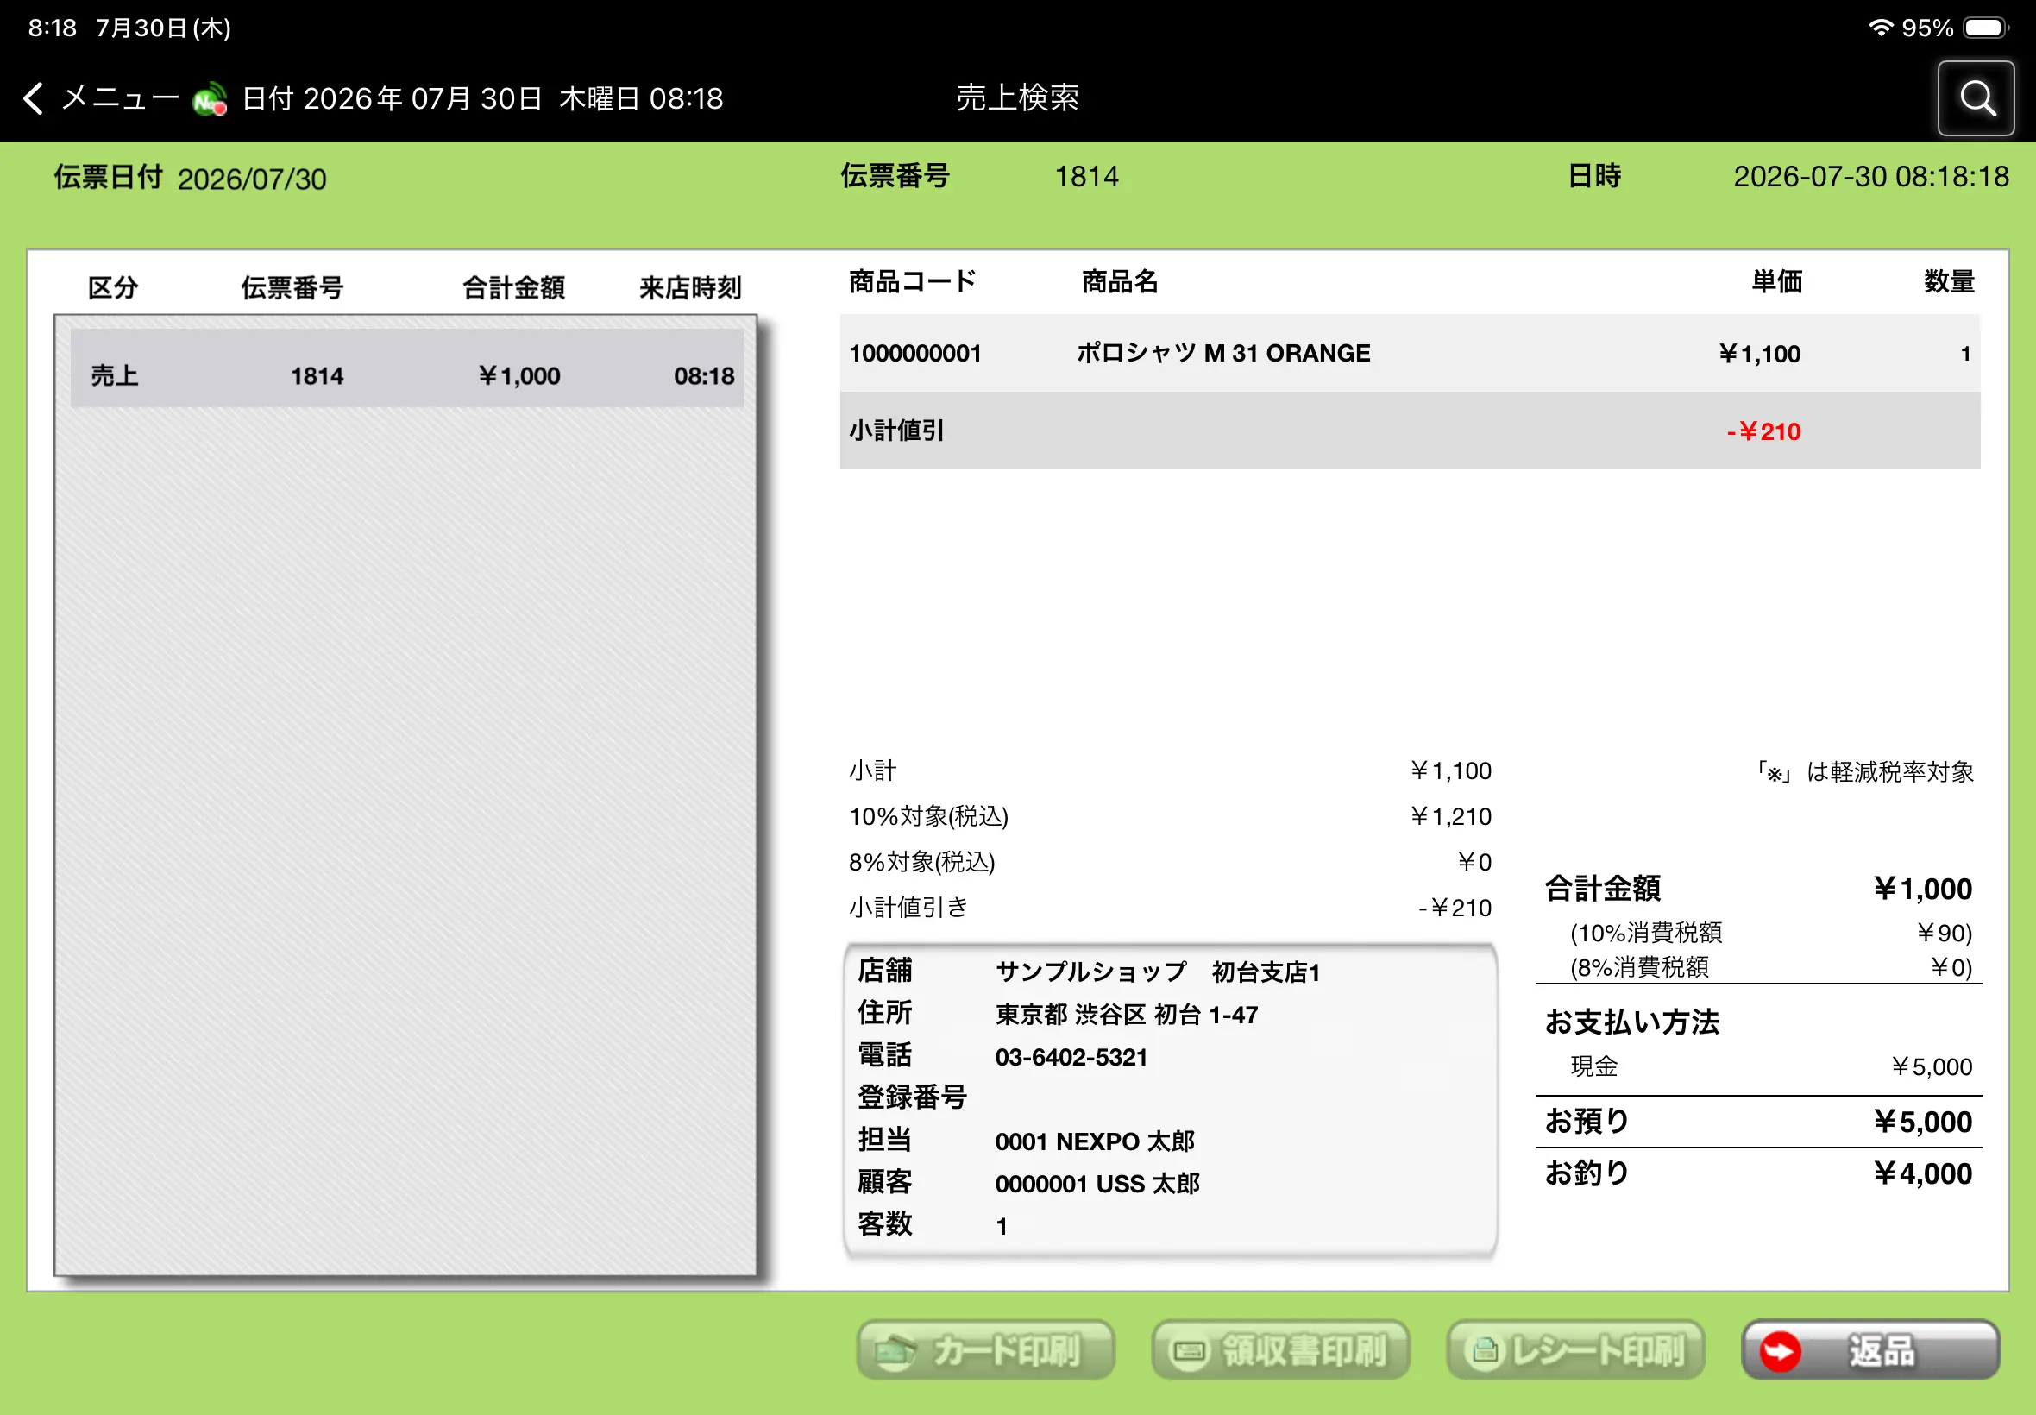Tap the お釣り amount ¥4,000
Viewport: 2036px width, 1415px height.
coord(1922,1174)
